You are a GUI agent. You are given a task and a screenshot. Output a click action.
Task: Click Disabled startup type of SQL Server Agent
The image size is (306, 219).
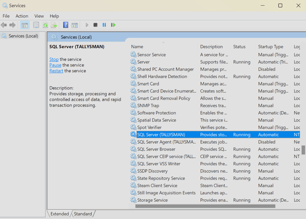click(x=266, y=142)
